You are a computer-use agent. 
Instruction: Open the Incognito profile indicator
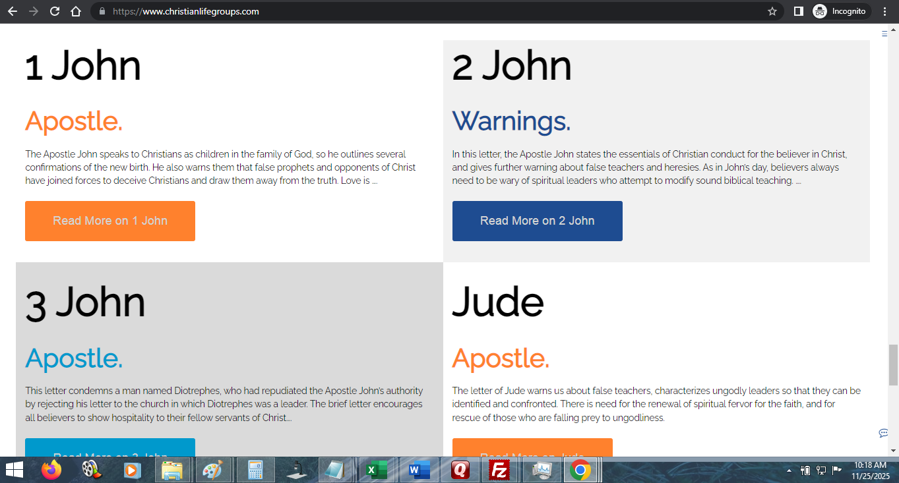click(839, 11)
